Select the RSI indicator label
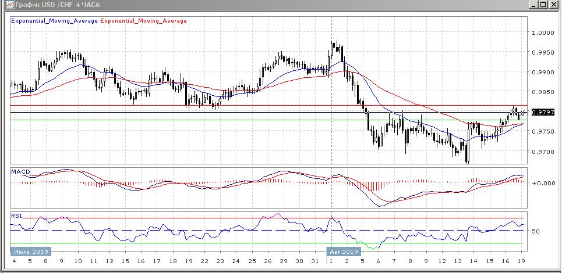Viewport: 562px width, 273px height. point(16,215)
